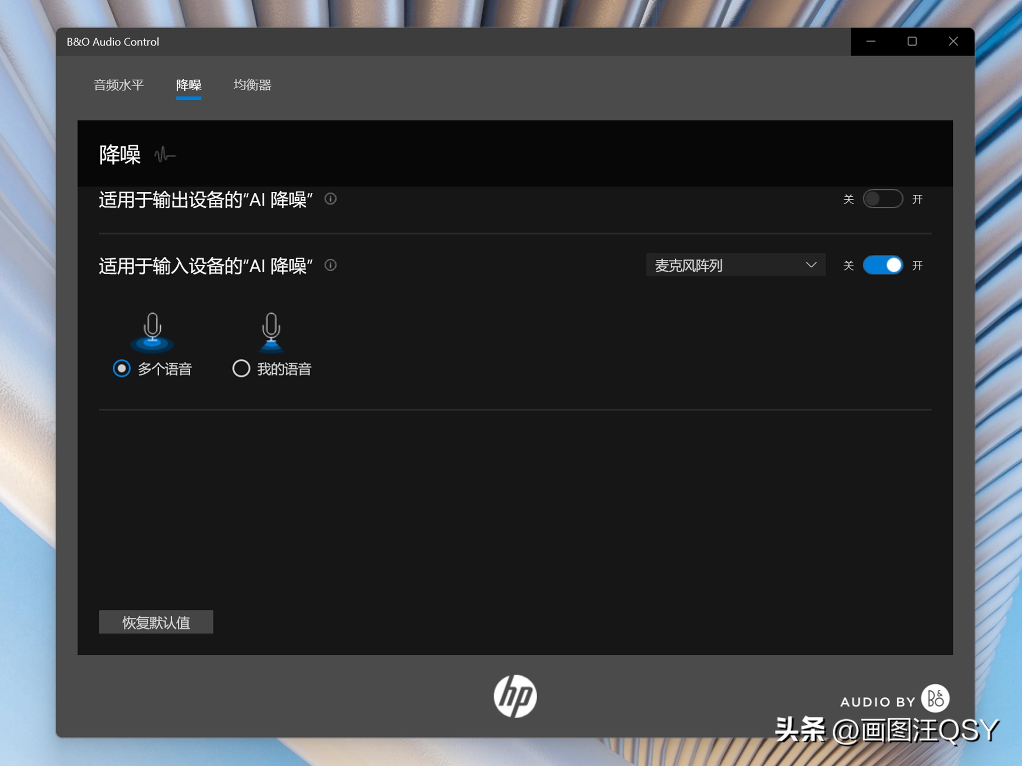The width and height of the screenshot is (1022, 766).
Task: Click the blue toggle knob on input noise removal
Action: coord(894,265)
